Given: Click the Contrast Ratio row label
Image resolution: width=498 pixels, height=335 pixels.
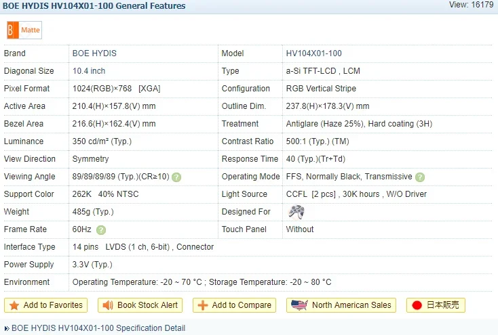Looking at the screenshot, I should [248, 141].
